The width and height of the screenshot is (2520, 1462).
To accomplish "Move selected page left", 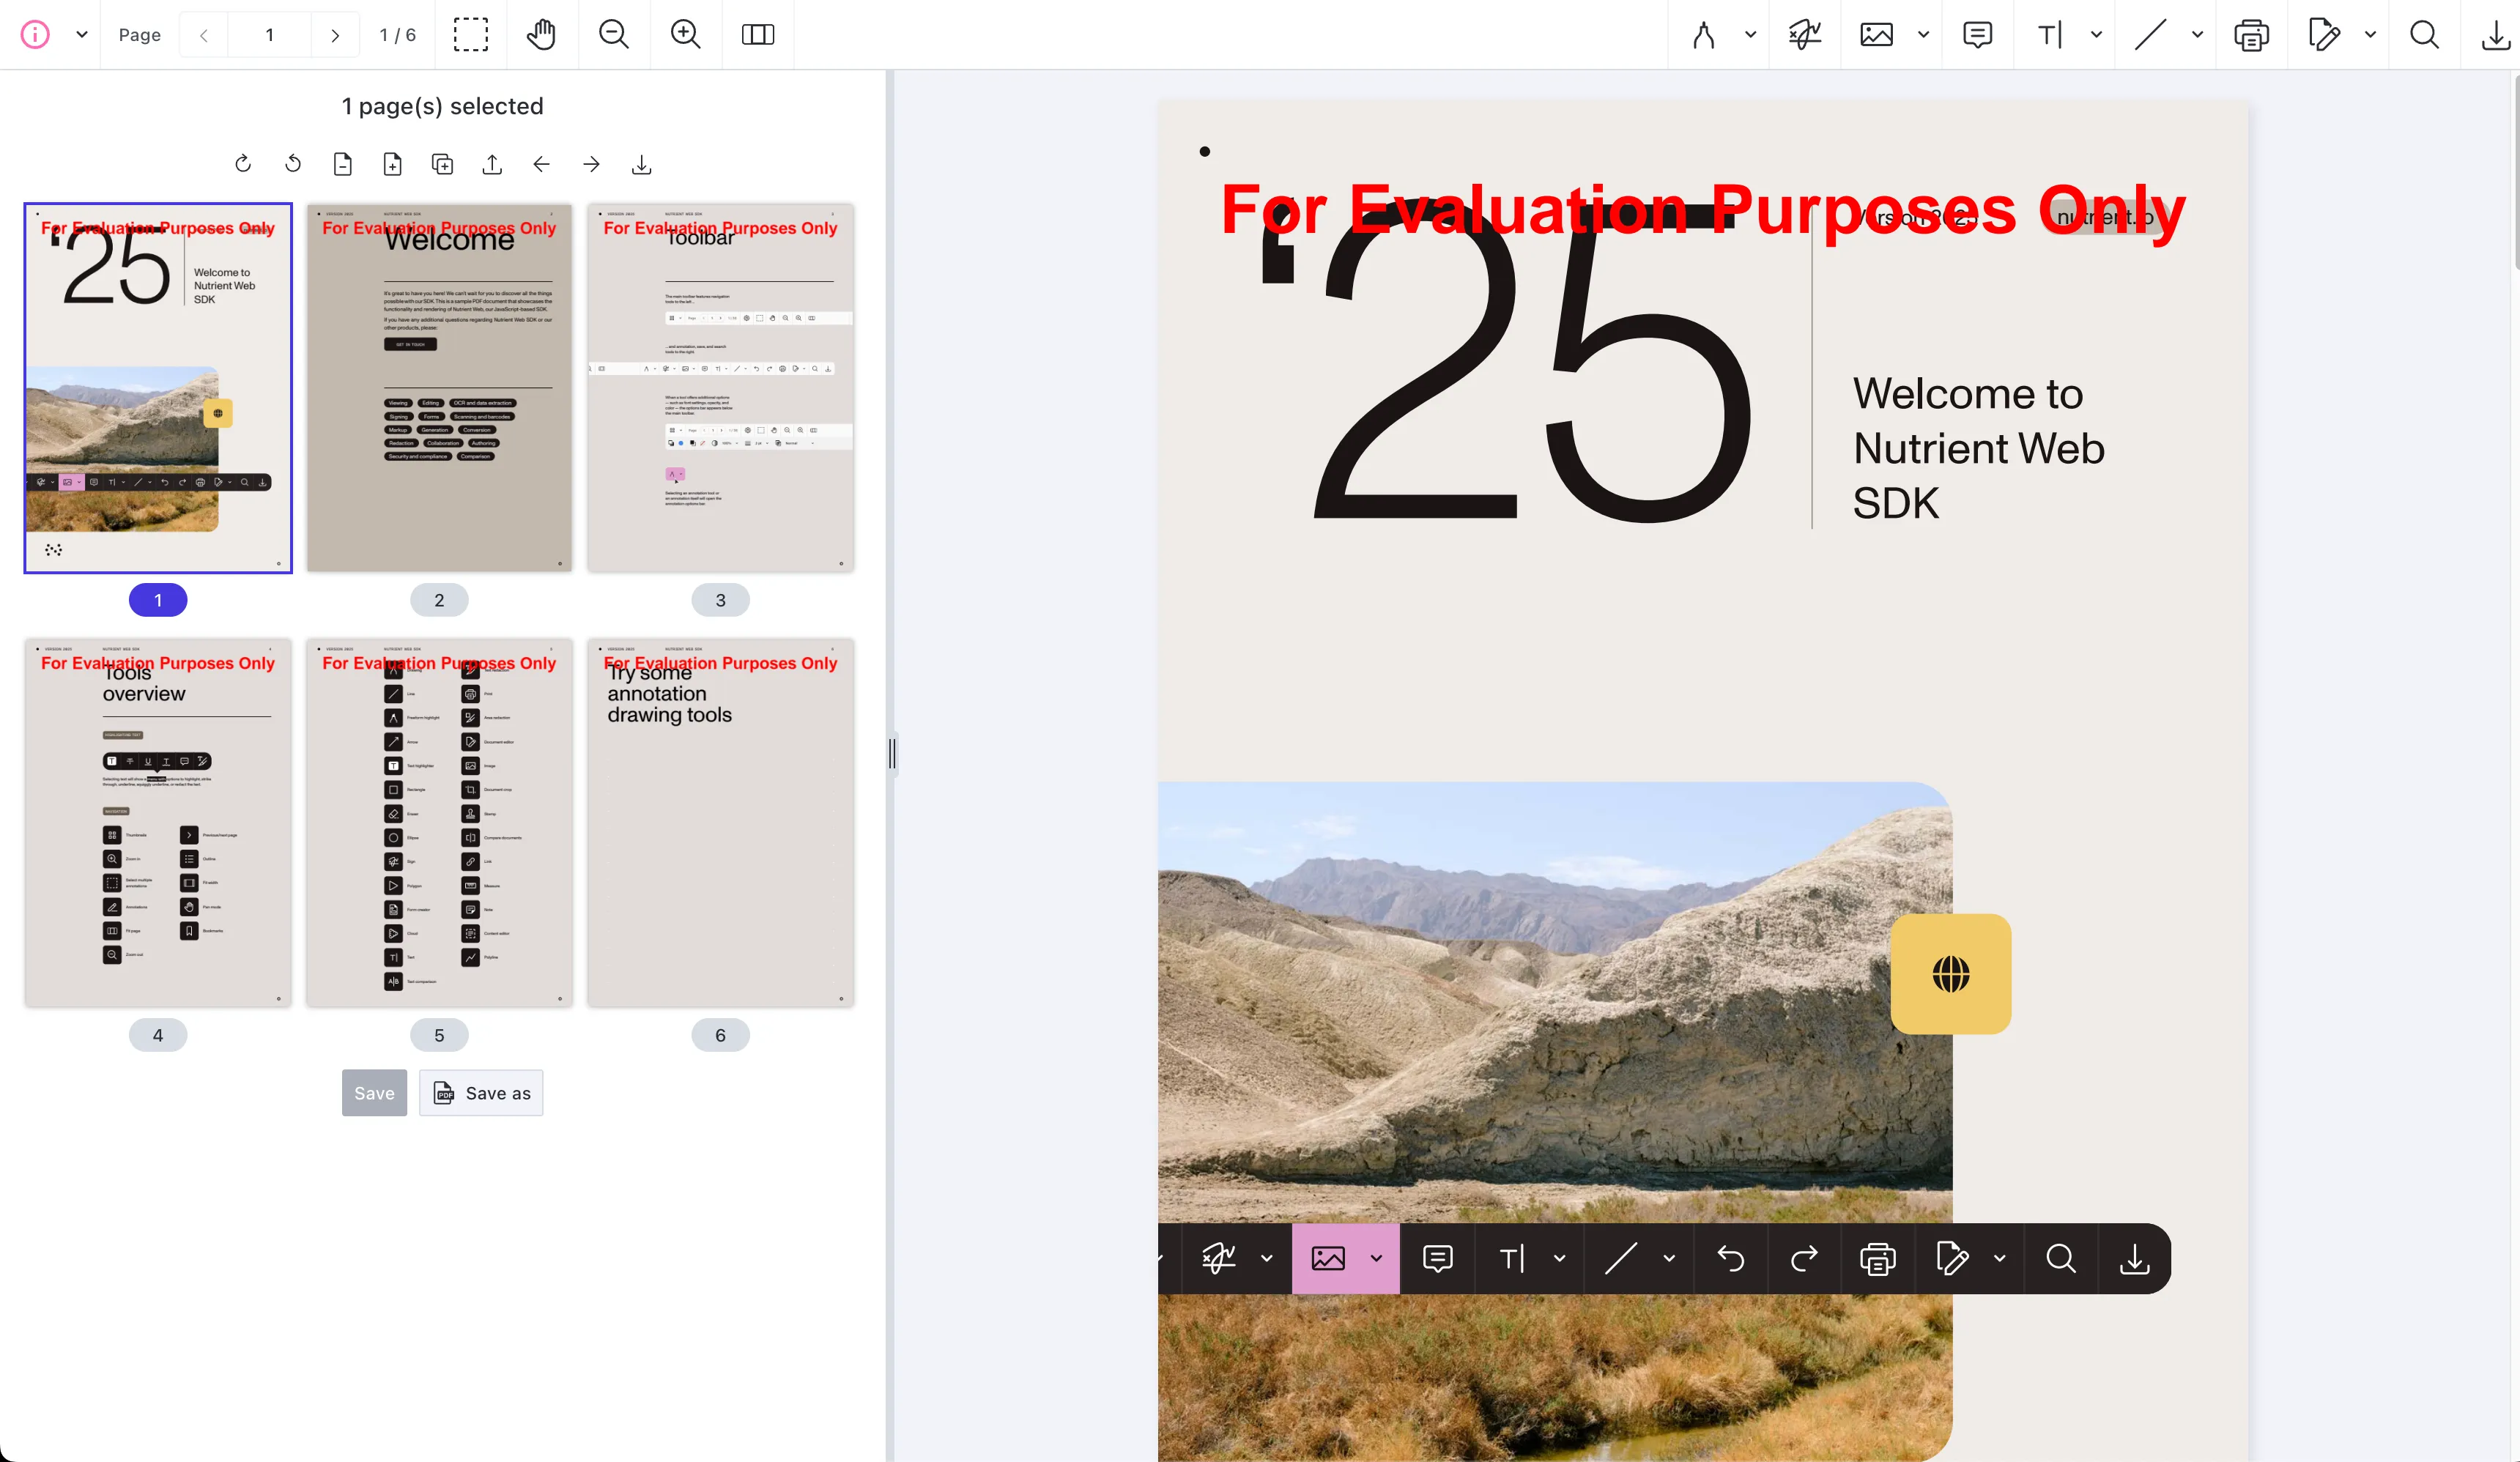I will coord(542,164).
